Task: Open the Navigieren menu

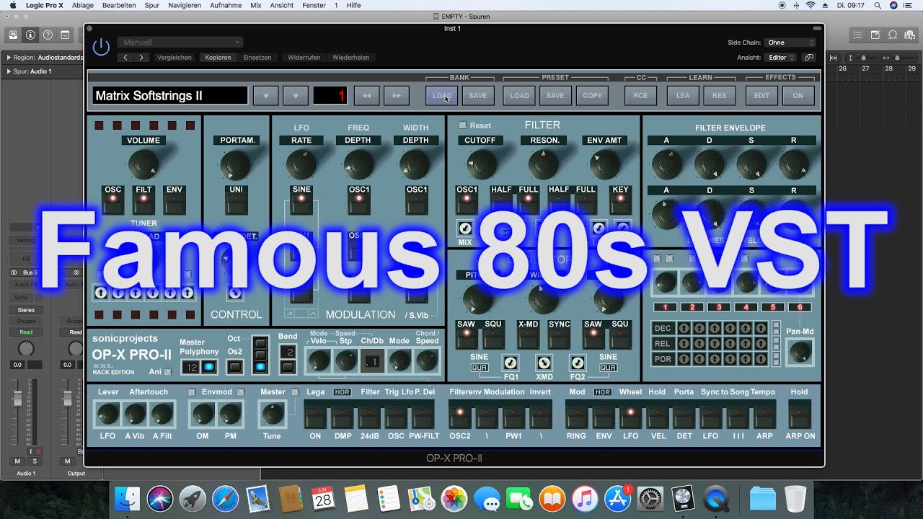Action: [x=185, y=5]
